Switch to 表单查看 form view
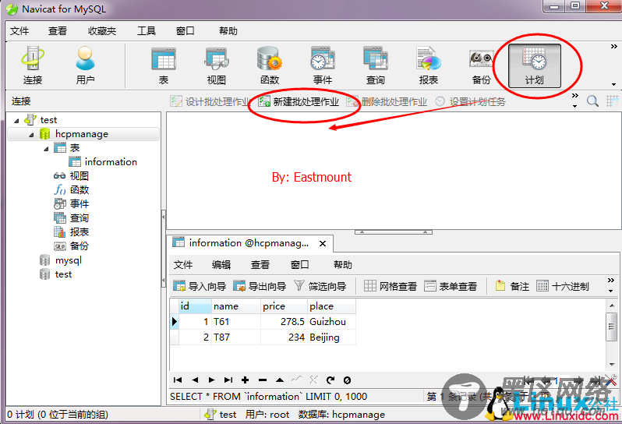The image size is (622, 424). [x=451, y=286]
